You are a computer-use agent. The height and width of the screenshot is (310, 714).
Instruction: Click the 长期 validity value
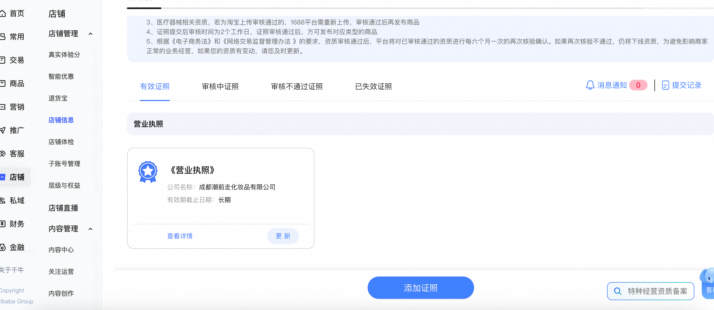(x=224, y=200)
